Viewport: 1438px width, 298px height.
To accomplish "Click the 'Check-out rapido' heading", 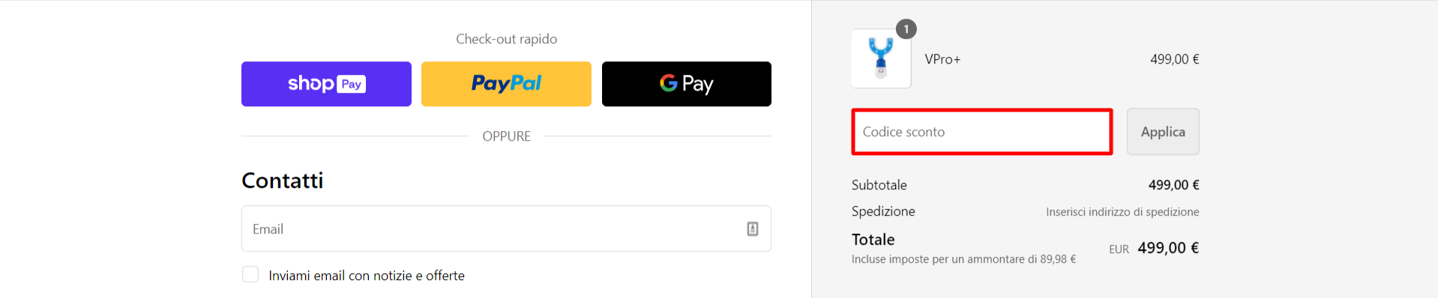I will point(506,39).
